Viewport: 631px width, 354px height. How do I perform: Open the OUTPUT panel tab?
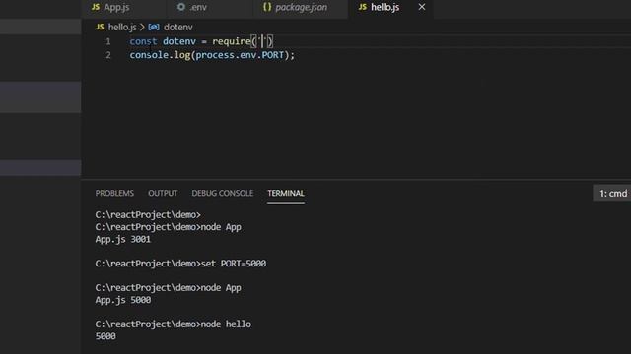click(163, 193)
